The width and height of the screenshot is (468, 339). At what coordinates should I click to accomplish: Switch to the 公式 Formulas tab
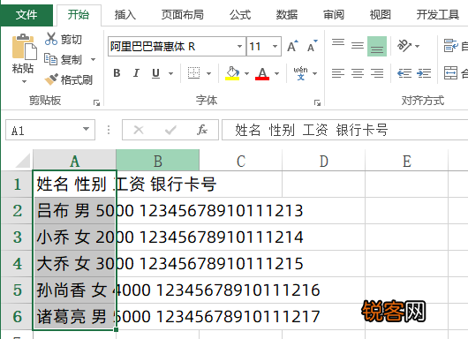(x=240, y=15)
